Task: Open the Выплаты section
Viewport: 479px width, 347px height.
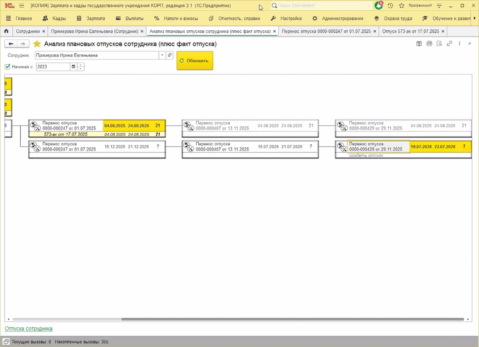Action: point(129,18)
